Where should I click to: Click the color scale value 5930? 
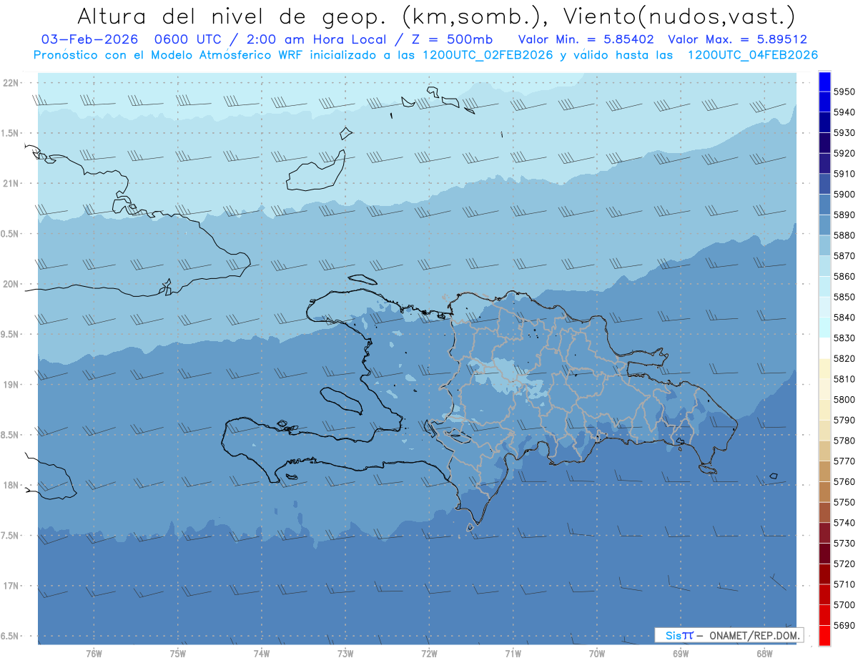coord(844,133)
